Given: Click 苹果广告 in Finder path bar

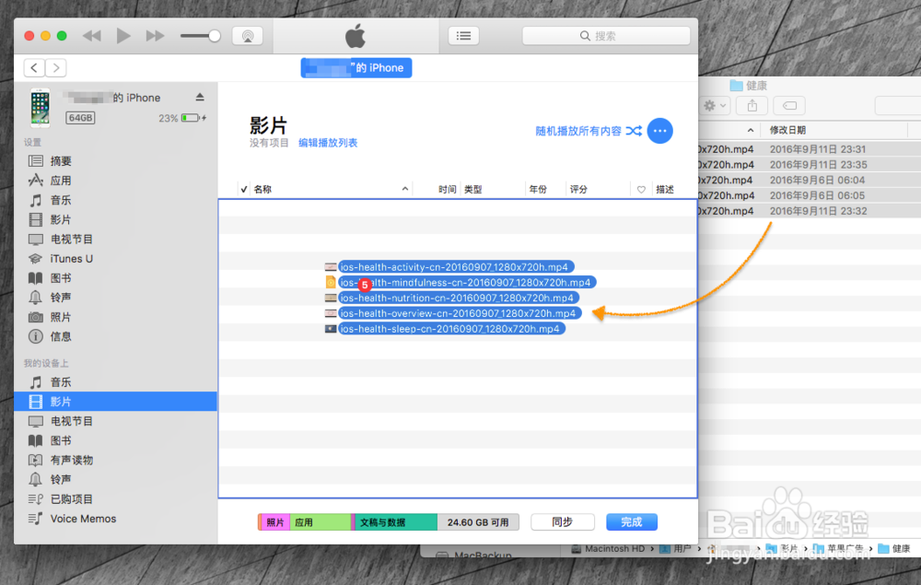Looking at the screenshot, I should pos(838,548).
